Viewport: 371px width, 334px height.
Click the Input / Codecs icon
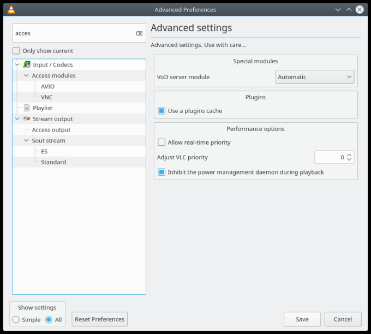pos(26,64)
